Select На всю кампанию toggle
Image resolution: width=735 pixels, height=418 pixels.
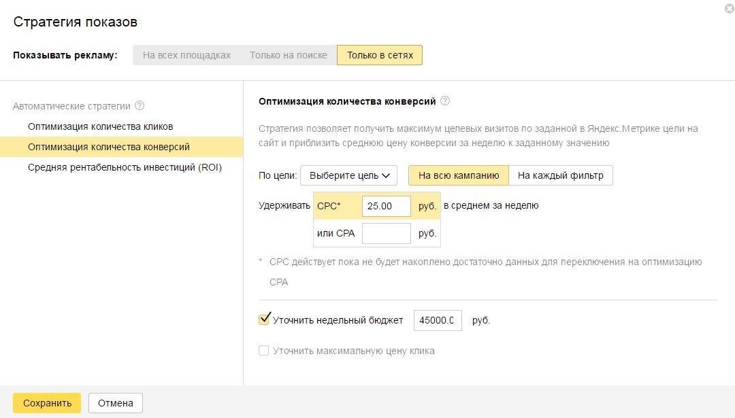click(459, 175)
